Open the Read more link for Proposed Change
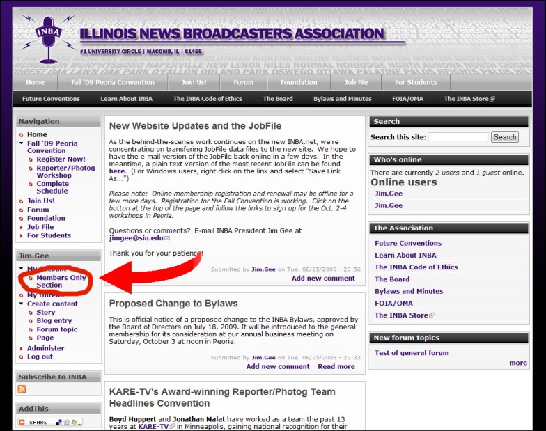The height and width of the screenshot is (431, 546). [x=336, y=366]
